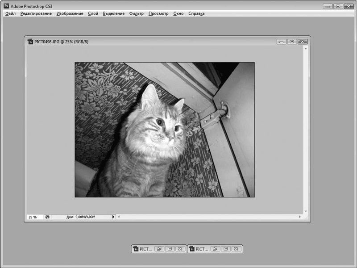357x268 pixels.
Task: Click the PICT0498.JPG document window icon
Action: [30, 42]
